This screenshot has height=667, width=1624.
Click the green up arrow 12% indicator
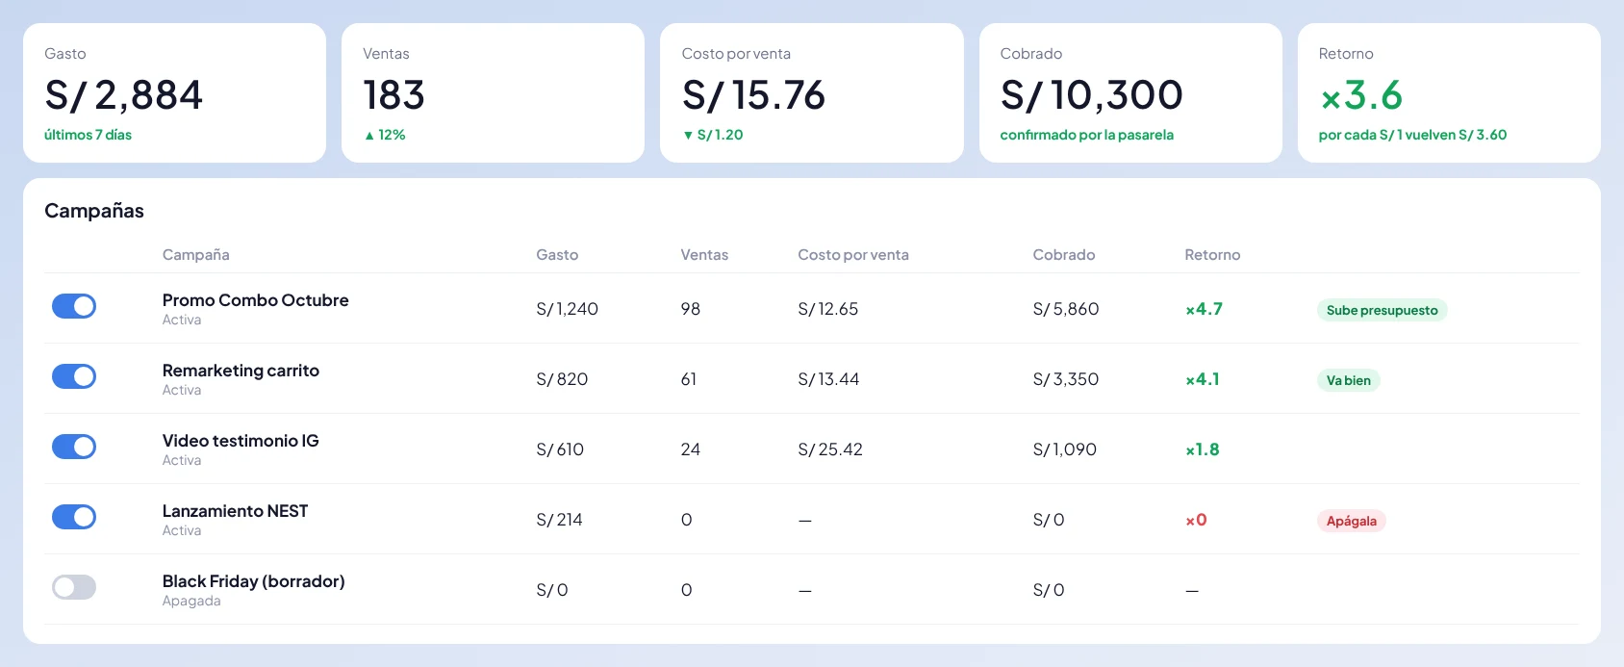[x=385, y=135]
